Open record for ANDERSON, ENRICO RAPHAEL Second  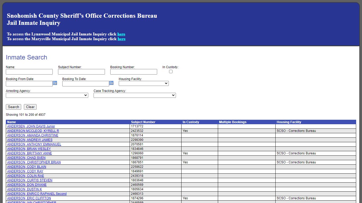37,194
